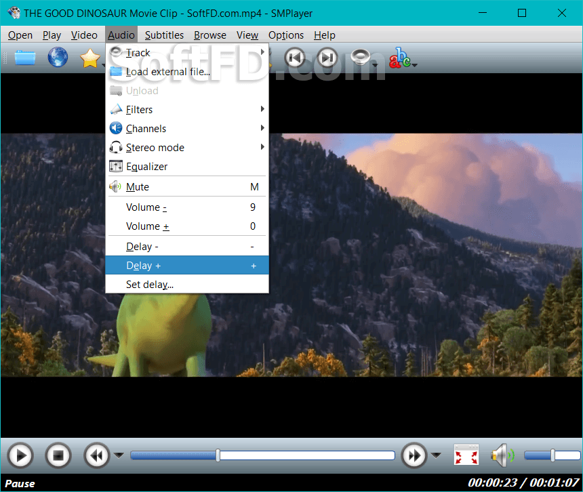Viewport: 583px width, 492px height.
Task: Toggle Mute in the Audio menu
Action: 187,186
